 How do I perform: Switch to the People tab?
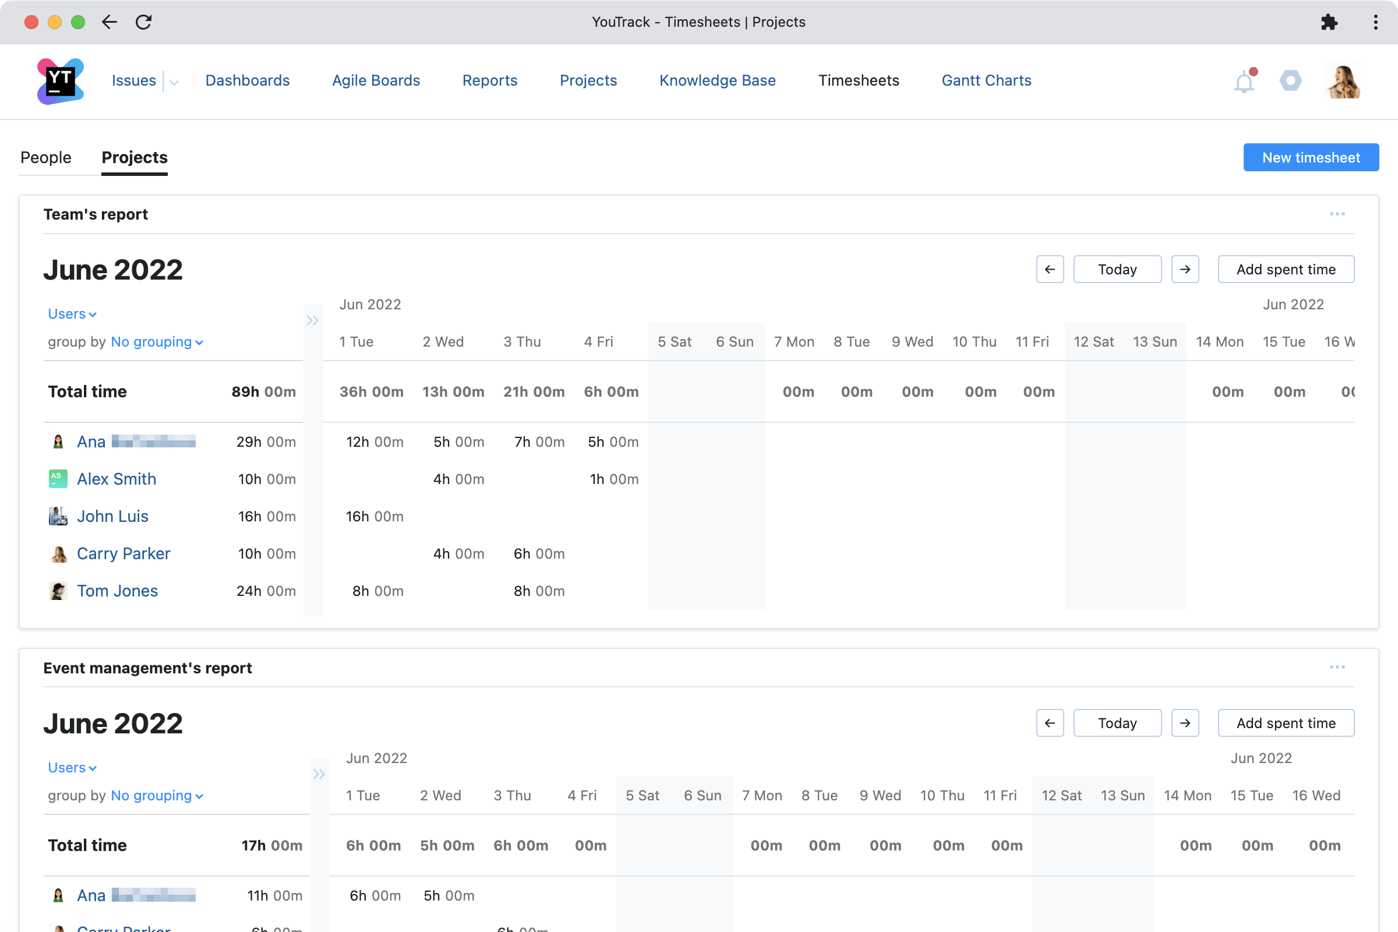[46, 157]
